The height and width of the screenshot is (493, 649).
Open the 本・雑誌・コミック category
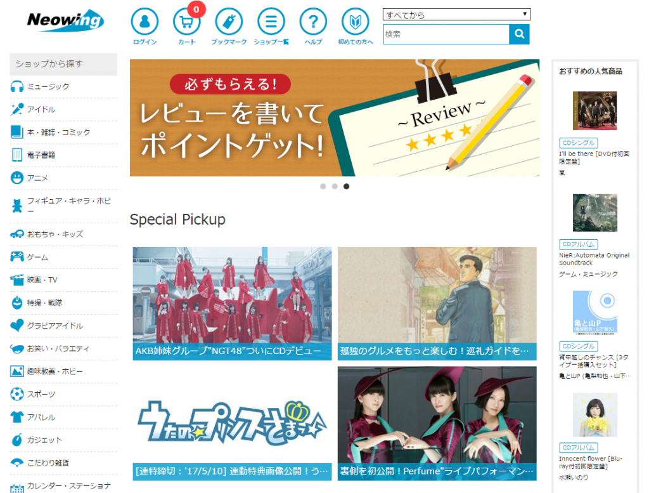[x=59, y=132]
